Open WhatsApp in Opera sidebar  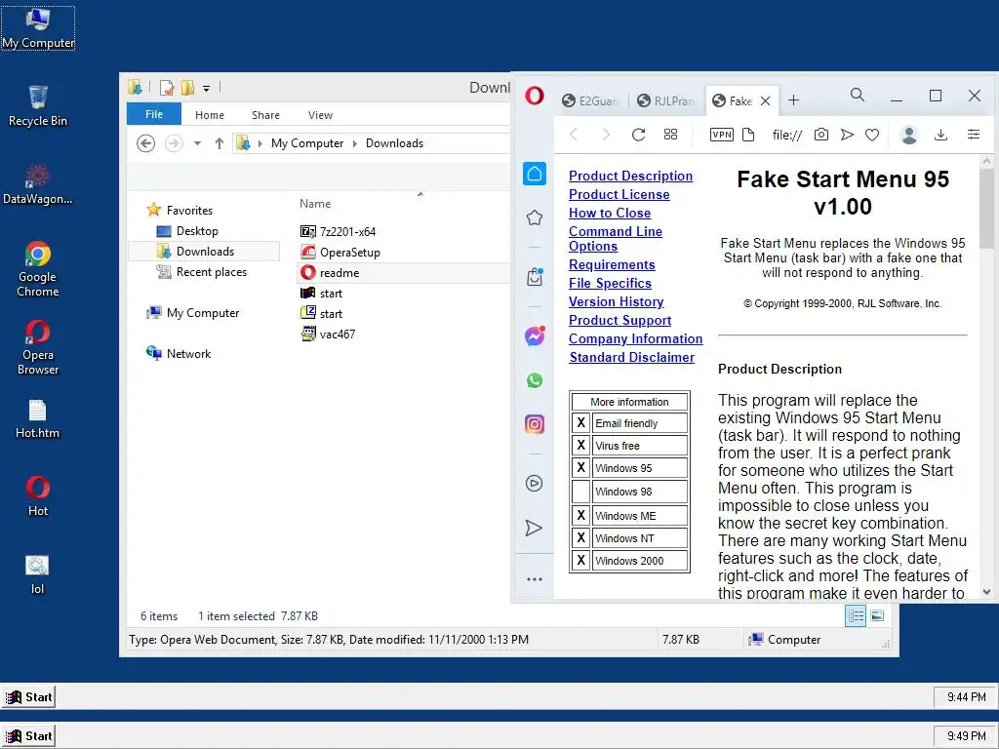click(x=535, y=380)
